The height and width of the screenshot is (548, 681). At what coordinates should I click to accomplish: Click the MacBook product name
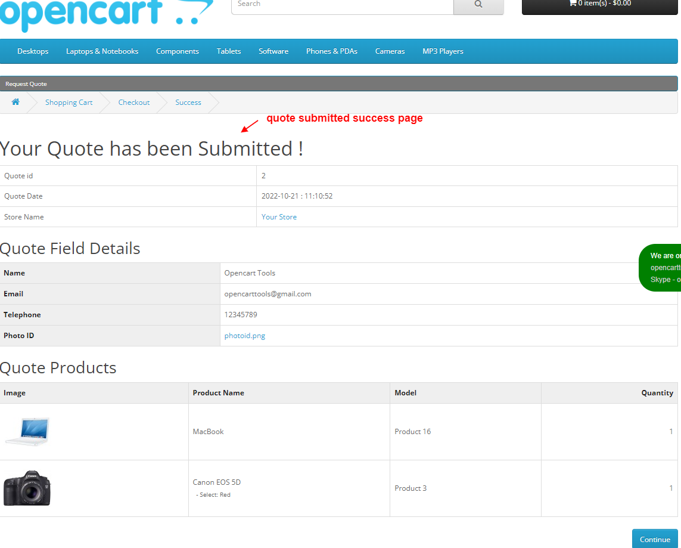point(208,432)
